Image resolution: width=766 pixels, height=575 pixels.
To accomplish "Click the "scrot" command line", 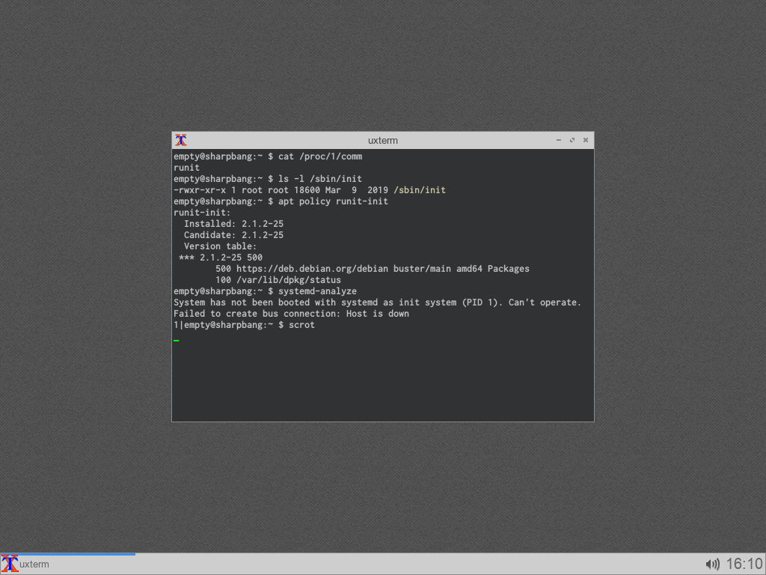I will point(245,325).
